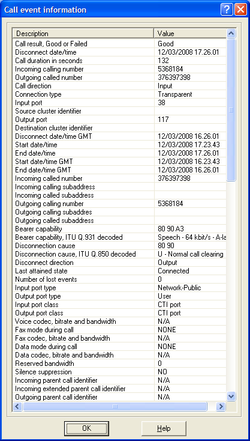Screen dimensions: 250x441
Task: Click the vertical scrollbar up arrow
Action: click(x=231, y=34)
